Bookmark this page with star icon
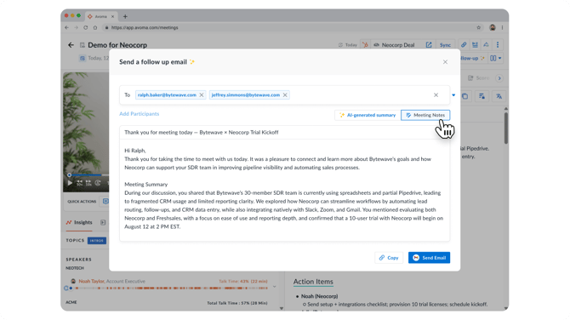This screenshot has width=570, height=320. [x=478, y=27]
